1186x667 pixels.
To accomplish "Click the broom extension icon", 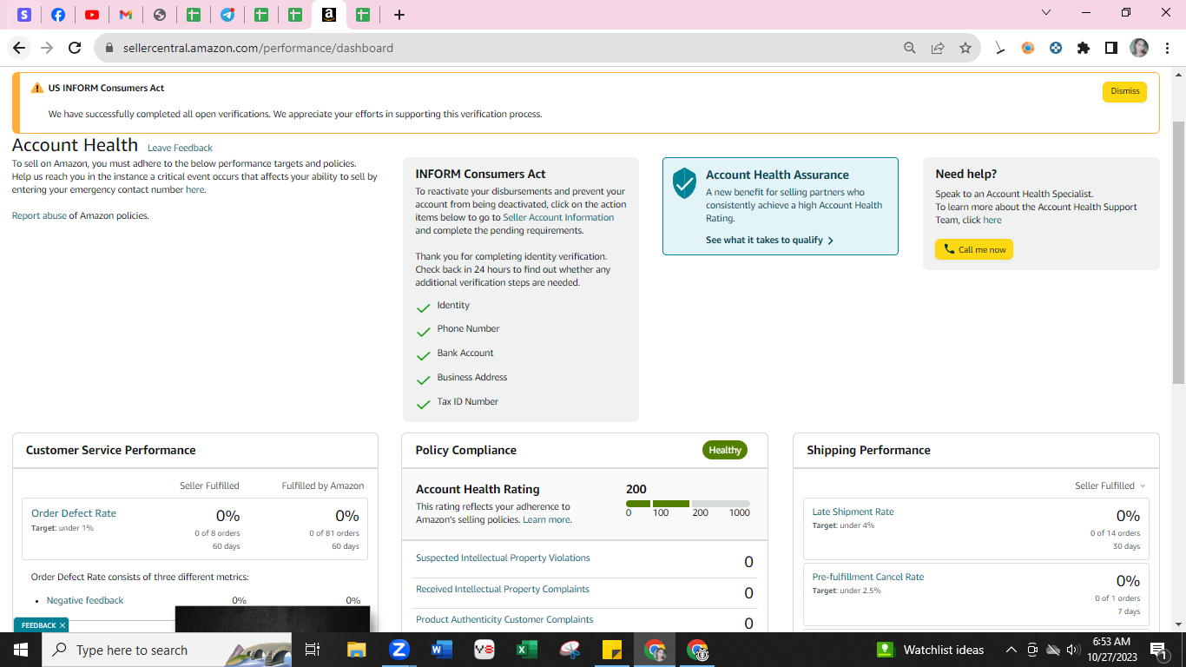I will point(1000,48).
